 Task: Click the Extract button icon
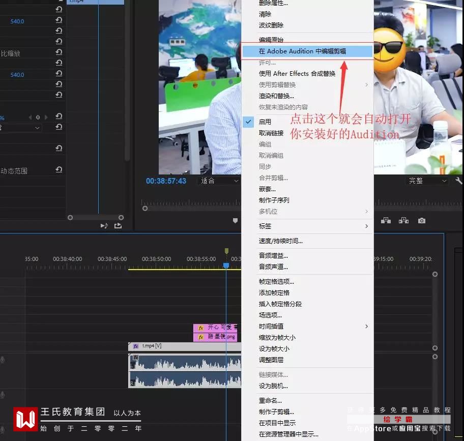(403, 220)
